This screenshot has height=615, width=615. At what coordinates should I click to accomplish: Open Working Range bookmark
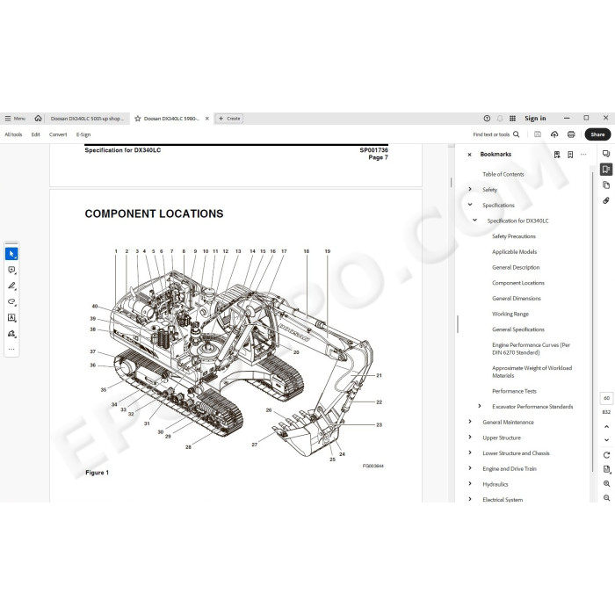tap(510, 314)
